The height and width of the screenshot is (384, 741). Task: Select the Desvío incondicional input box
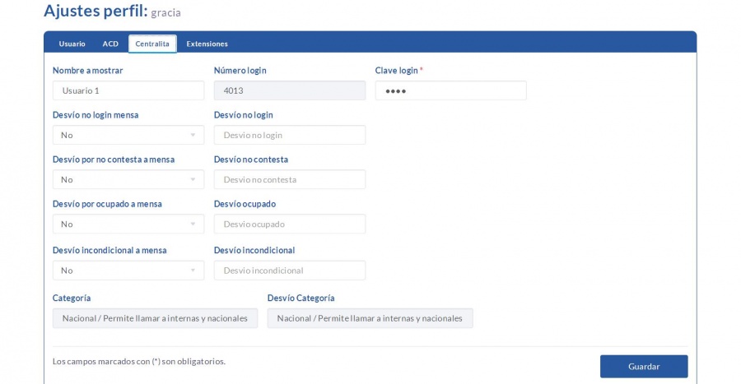pyautogui.click(x=289, y=270)
